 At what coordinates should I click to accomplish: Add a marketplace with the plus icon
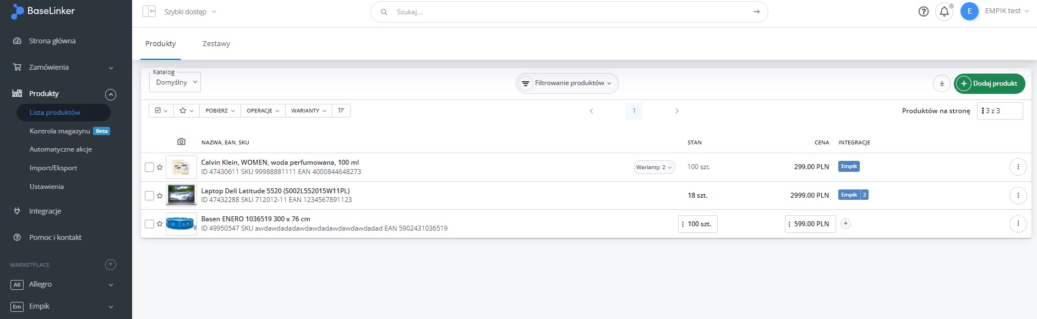tap(111, 265)
